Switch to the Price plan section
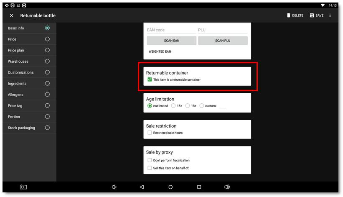This screenshot has width=343, height=197. click(29, 50)
